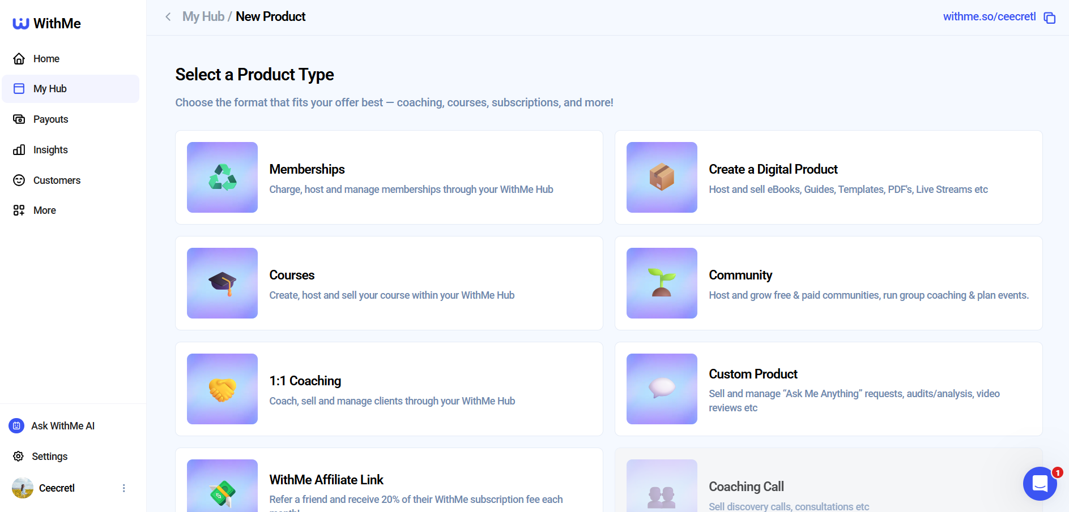
Task: Open the three-dot menu next to Ceecretl
Action: (123, 488)
